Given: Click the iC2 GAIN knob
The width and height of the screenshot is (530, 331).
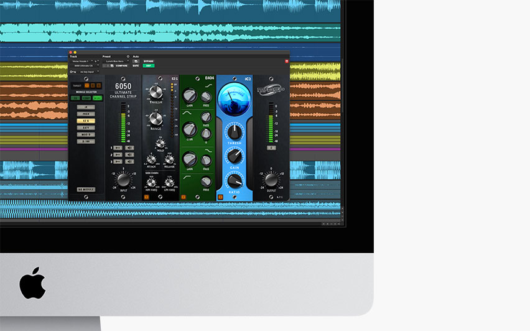Looking at the screenshot, I should pos(235,156).
